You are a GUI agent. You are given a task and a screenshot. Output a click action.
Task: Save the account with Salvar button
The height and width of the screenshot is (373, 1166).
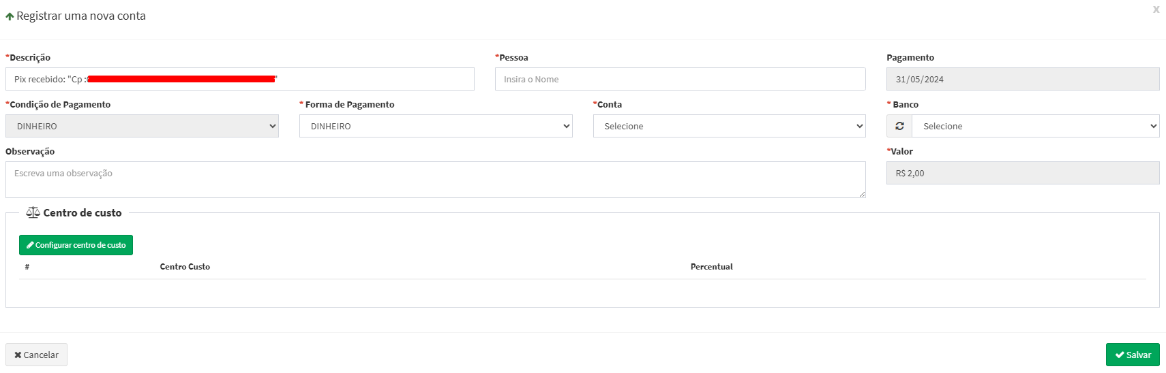[1133, 355]
